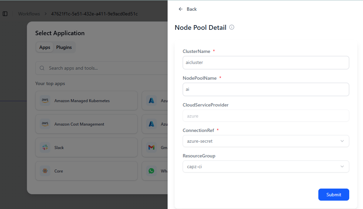Click the Gmail app icon

coord(151,147)
